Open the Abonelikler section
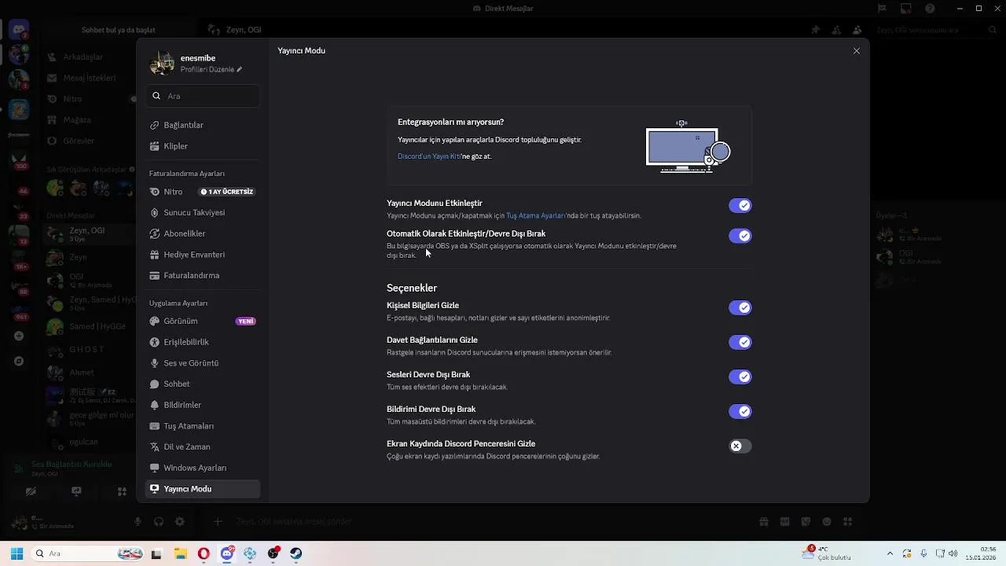The width and height of the screenshot is (1006, 566). [203, 233]
